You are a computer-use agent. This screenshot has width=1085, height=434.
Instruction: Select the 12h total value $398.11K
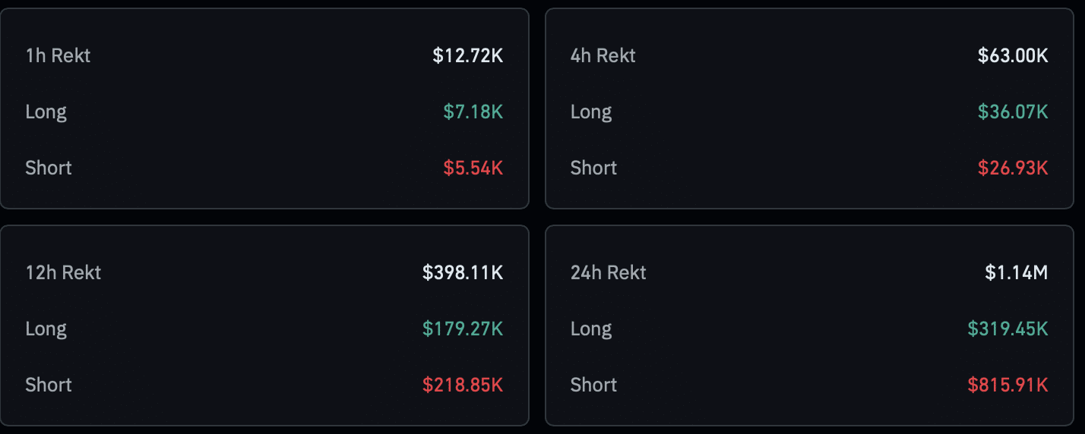[x=463, y=272]
